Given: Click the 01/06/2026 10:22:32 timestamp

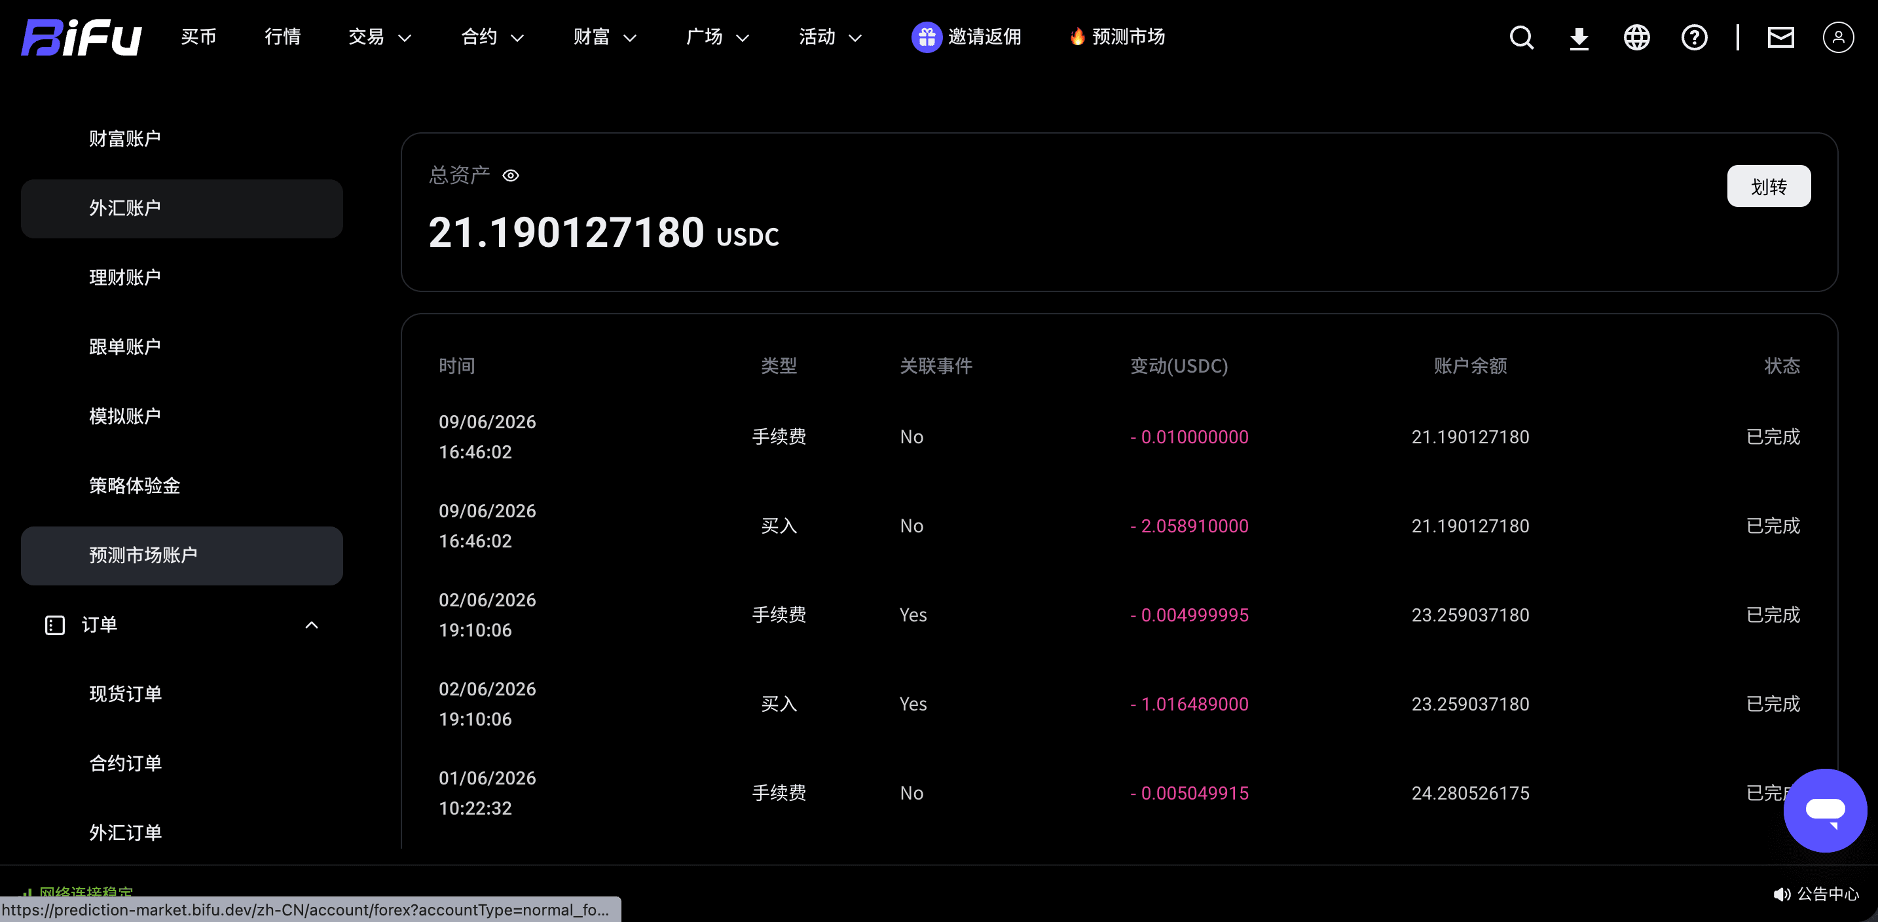Looking at the screenshot, I should tap(487, 793).
